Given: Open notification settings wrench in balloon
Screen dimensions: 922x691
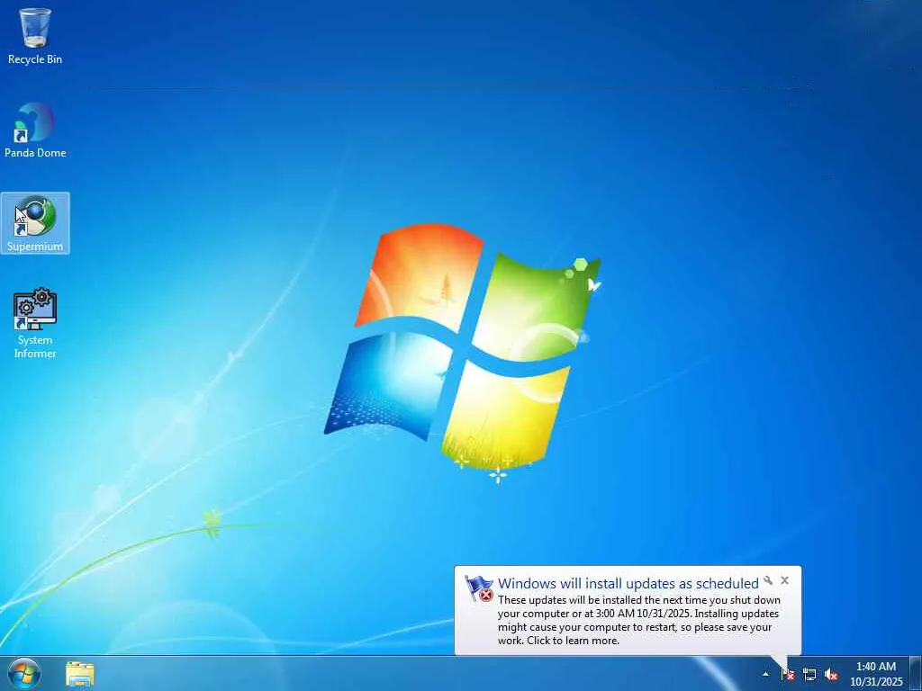Looking at the screenshot, I should point(768,580).
